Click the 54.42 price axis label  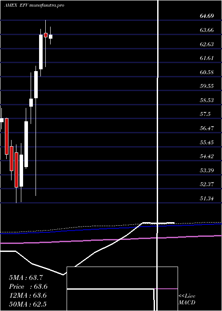pos(207,156)
